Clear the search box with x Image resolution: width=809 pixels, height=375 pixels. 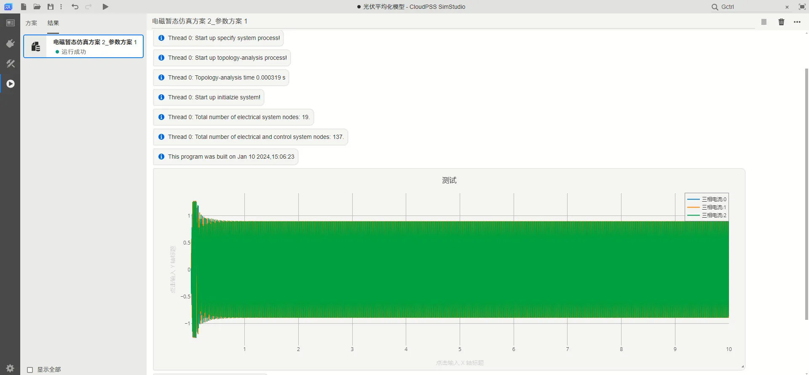(x=787, y=7)
